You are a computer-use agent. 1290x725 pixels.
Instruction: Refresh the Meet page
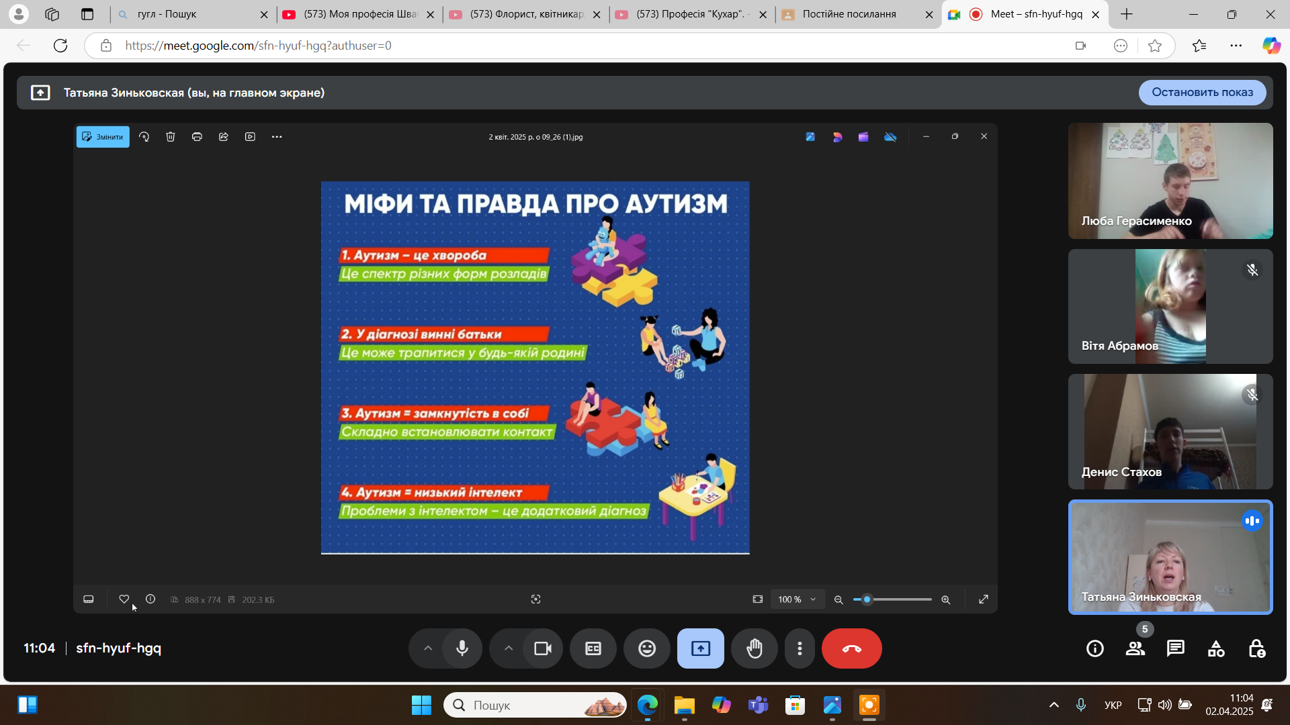(x=60, y=46)
